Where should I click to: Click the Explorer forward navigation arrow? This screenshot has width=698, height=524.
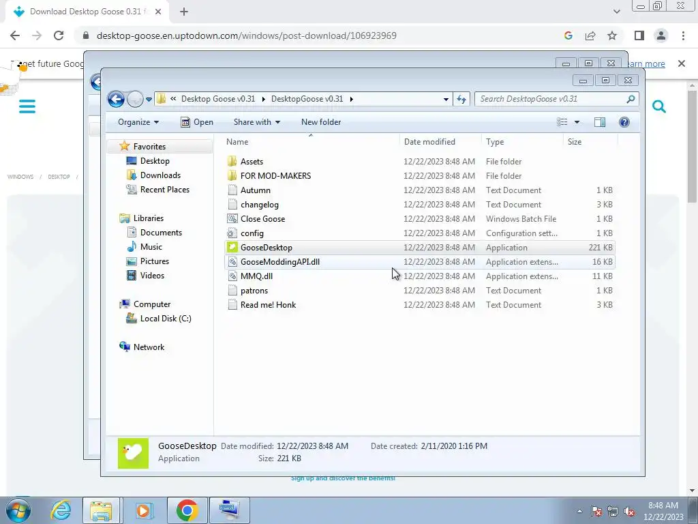135,99
